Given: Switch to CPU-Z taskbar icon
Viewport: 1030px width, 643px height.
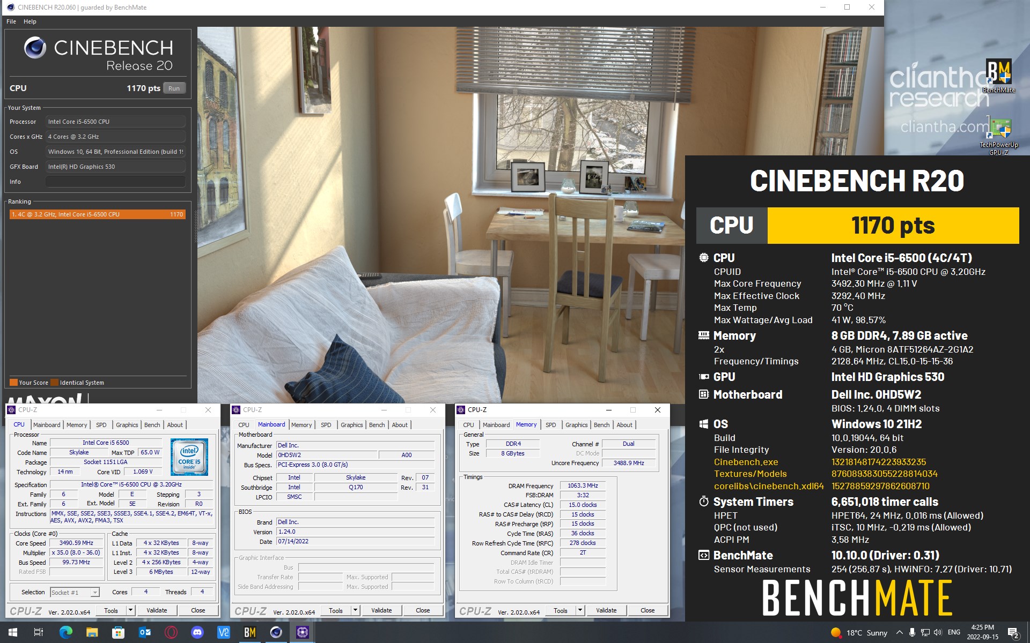Looking at the screenshot, I should pos(302,632).
